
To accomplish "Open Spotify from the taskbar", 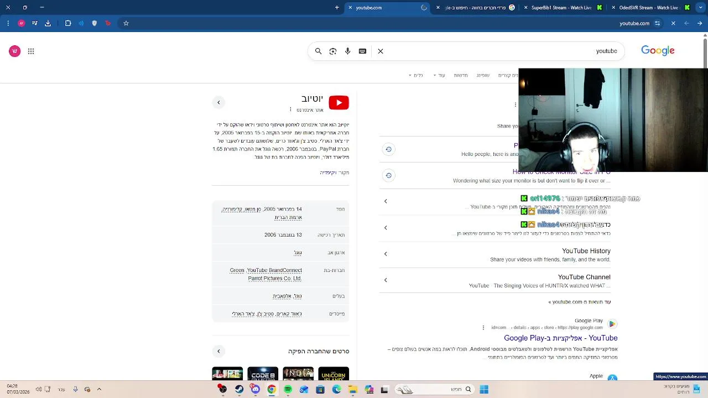I will pos(288,389).
